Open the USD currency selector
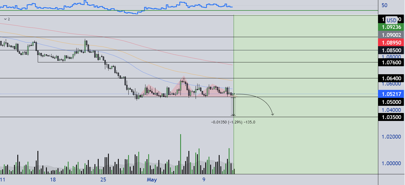 391,20
